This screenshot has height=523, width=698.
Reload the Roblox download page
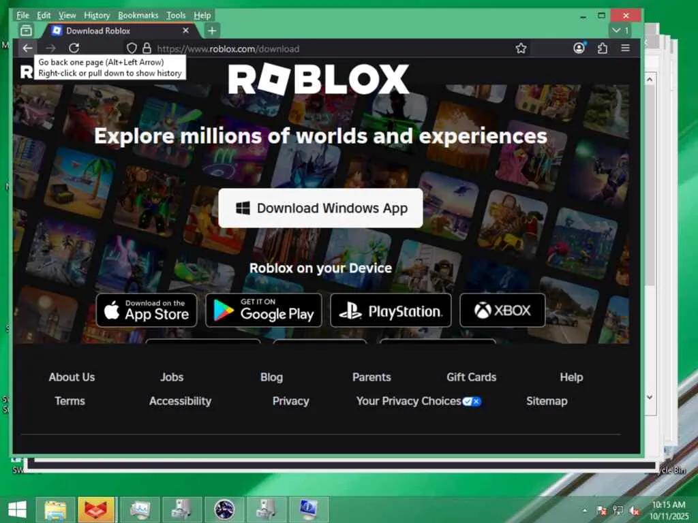coord(74,48)
